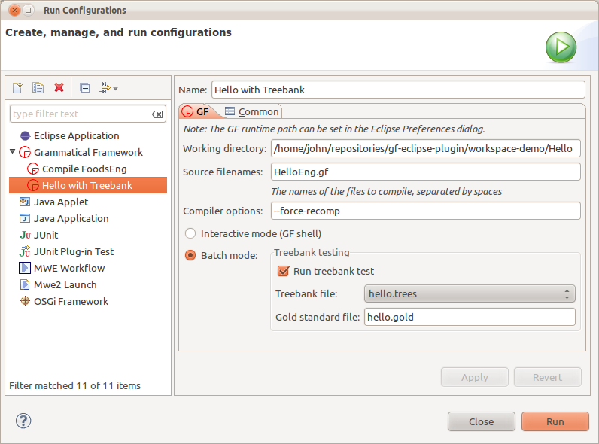599x444 pixels.
Task: Switch to the Common tab
Action: point(252,111)
